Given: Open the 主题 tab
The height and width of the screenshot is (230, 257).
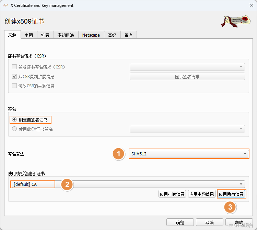Looking at the screenshot, I should tap(29, 35).
